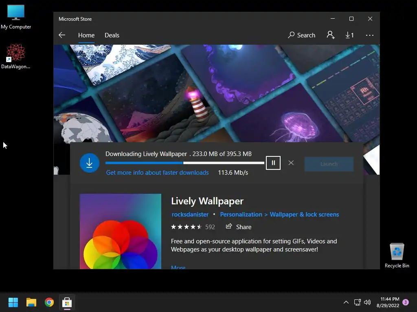Go back with the Store back arrow
Screen dimensions: 417x312
62,35
